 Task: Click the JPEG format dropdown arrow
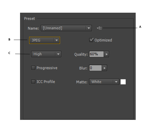tap(57, 40)
